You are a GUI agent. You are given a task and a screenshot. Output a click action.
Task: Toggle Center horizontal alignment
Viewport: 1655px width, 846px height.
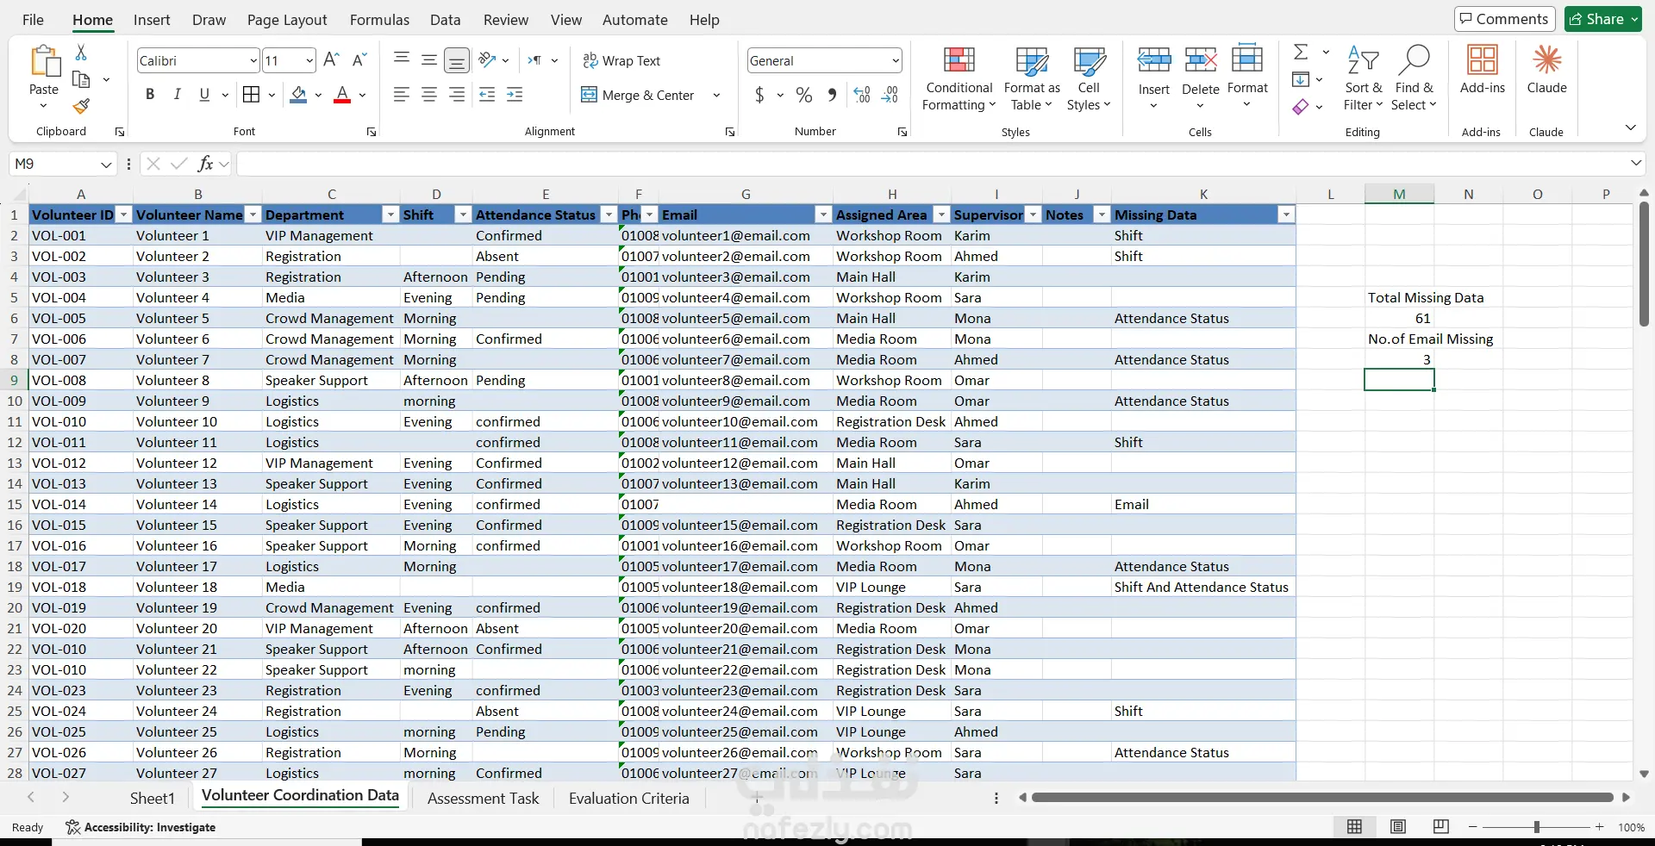tap(429, 95)
